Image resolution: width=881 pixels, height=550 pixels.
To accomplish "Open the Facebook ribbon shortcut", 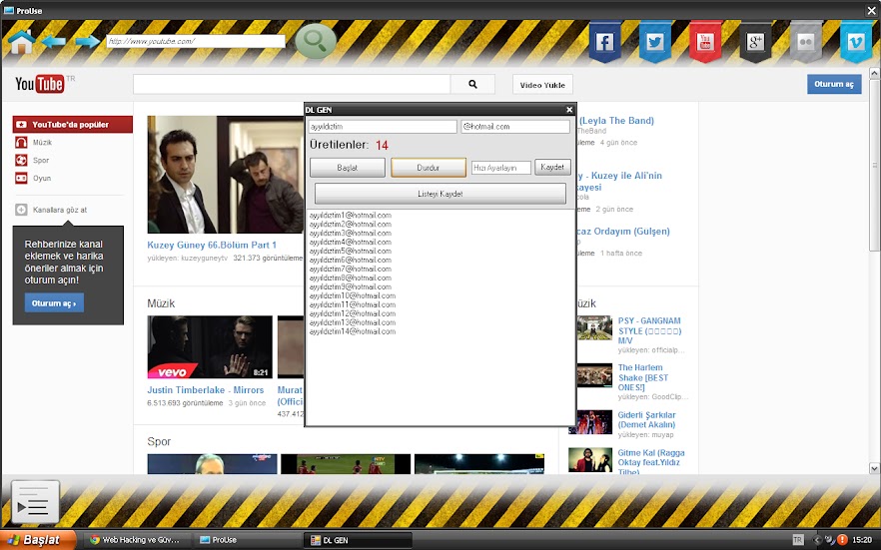I will (x=604, y=42).
